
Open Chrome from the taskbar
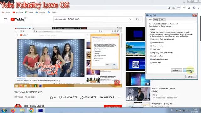click(31, 110)
